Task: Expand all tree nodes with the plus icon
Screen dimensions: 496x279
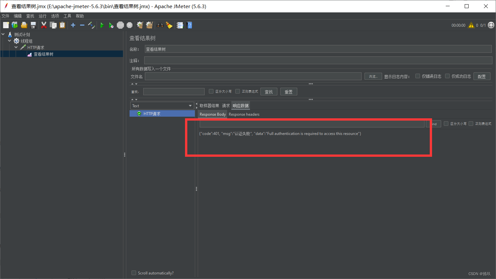Action: click(73, 25)
